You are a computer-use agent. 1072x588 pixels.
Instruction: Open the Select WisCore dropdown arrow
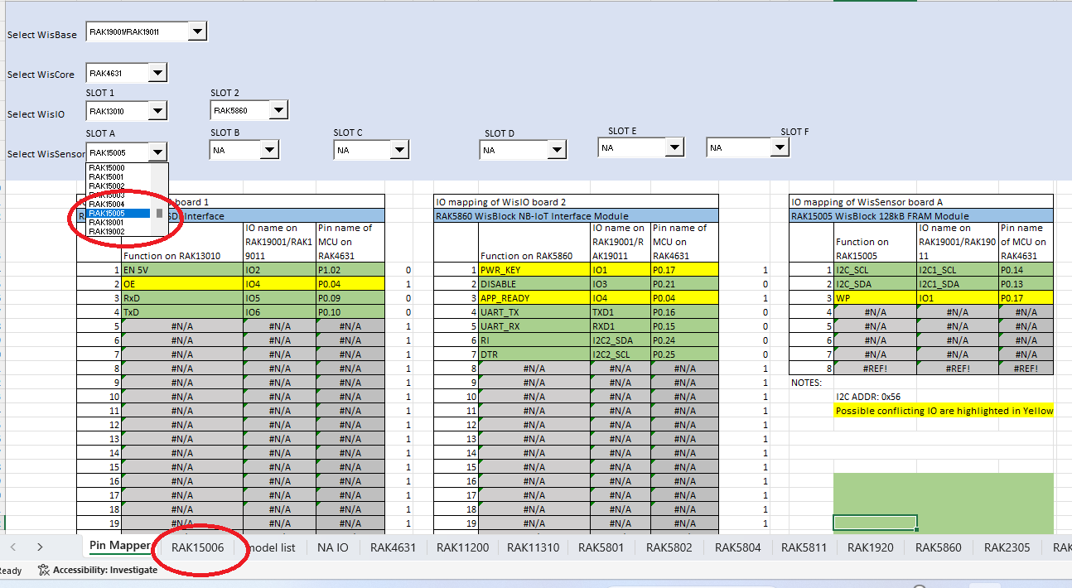tap(157, 74)
